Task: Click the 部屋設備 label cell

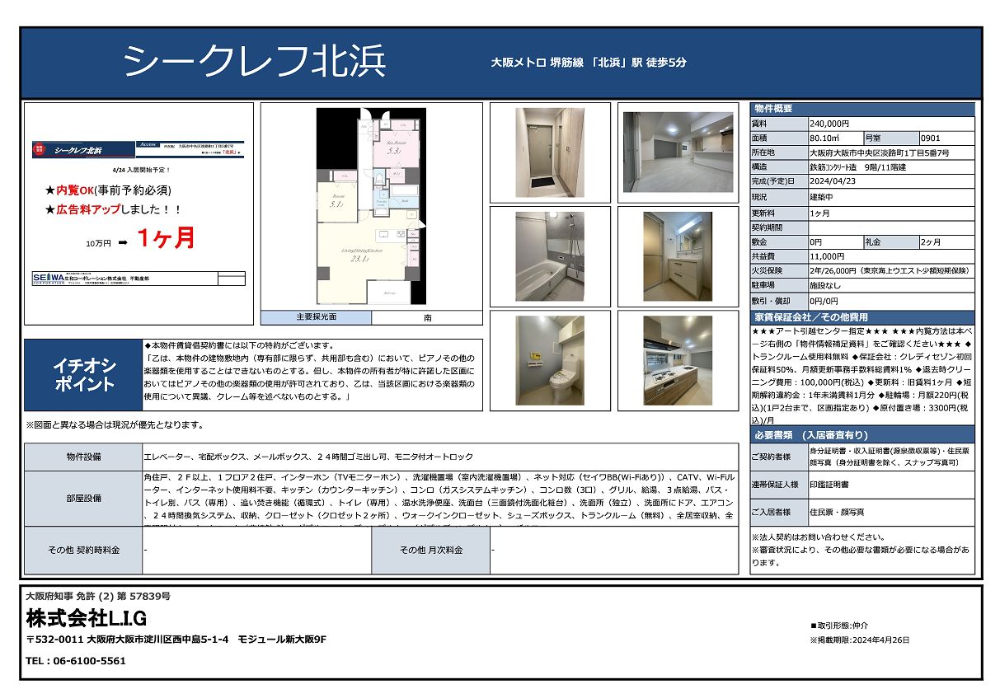Action: pyautogui.click(x=83, y=498)
